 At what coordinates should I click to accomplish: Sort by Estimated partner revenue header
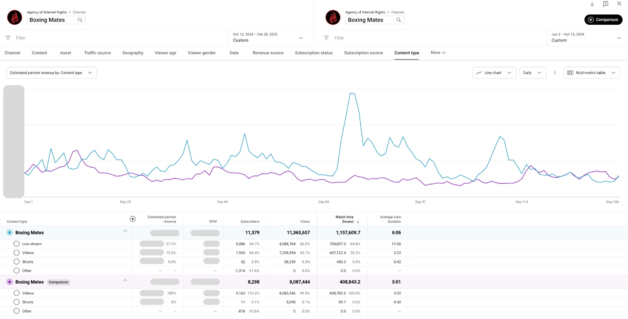coord(162,219)
